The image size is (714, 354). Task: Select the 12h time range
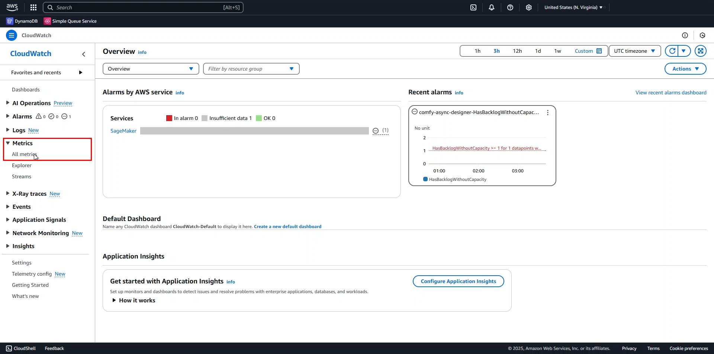point(517,51)
